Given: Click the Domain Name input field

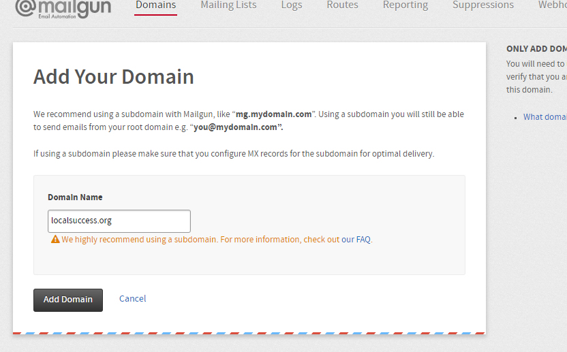Looking at the screenshot, I should (x=119, y=221).
